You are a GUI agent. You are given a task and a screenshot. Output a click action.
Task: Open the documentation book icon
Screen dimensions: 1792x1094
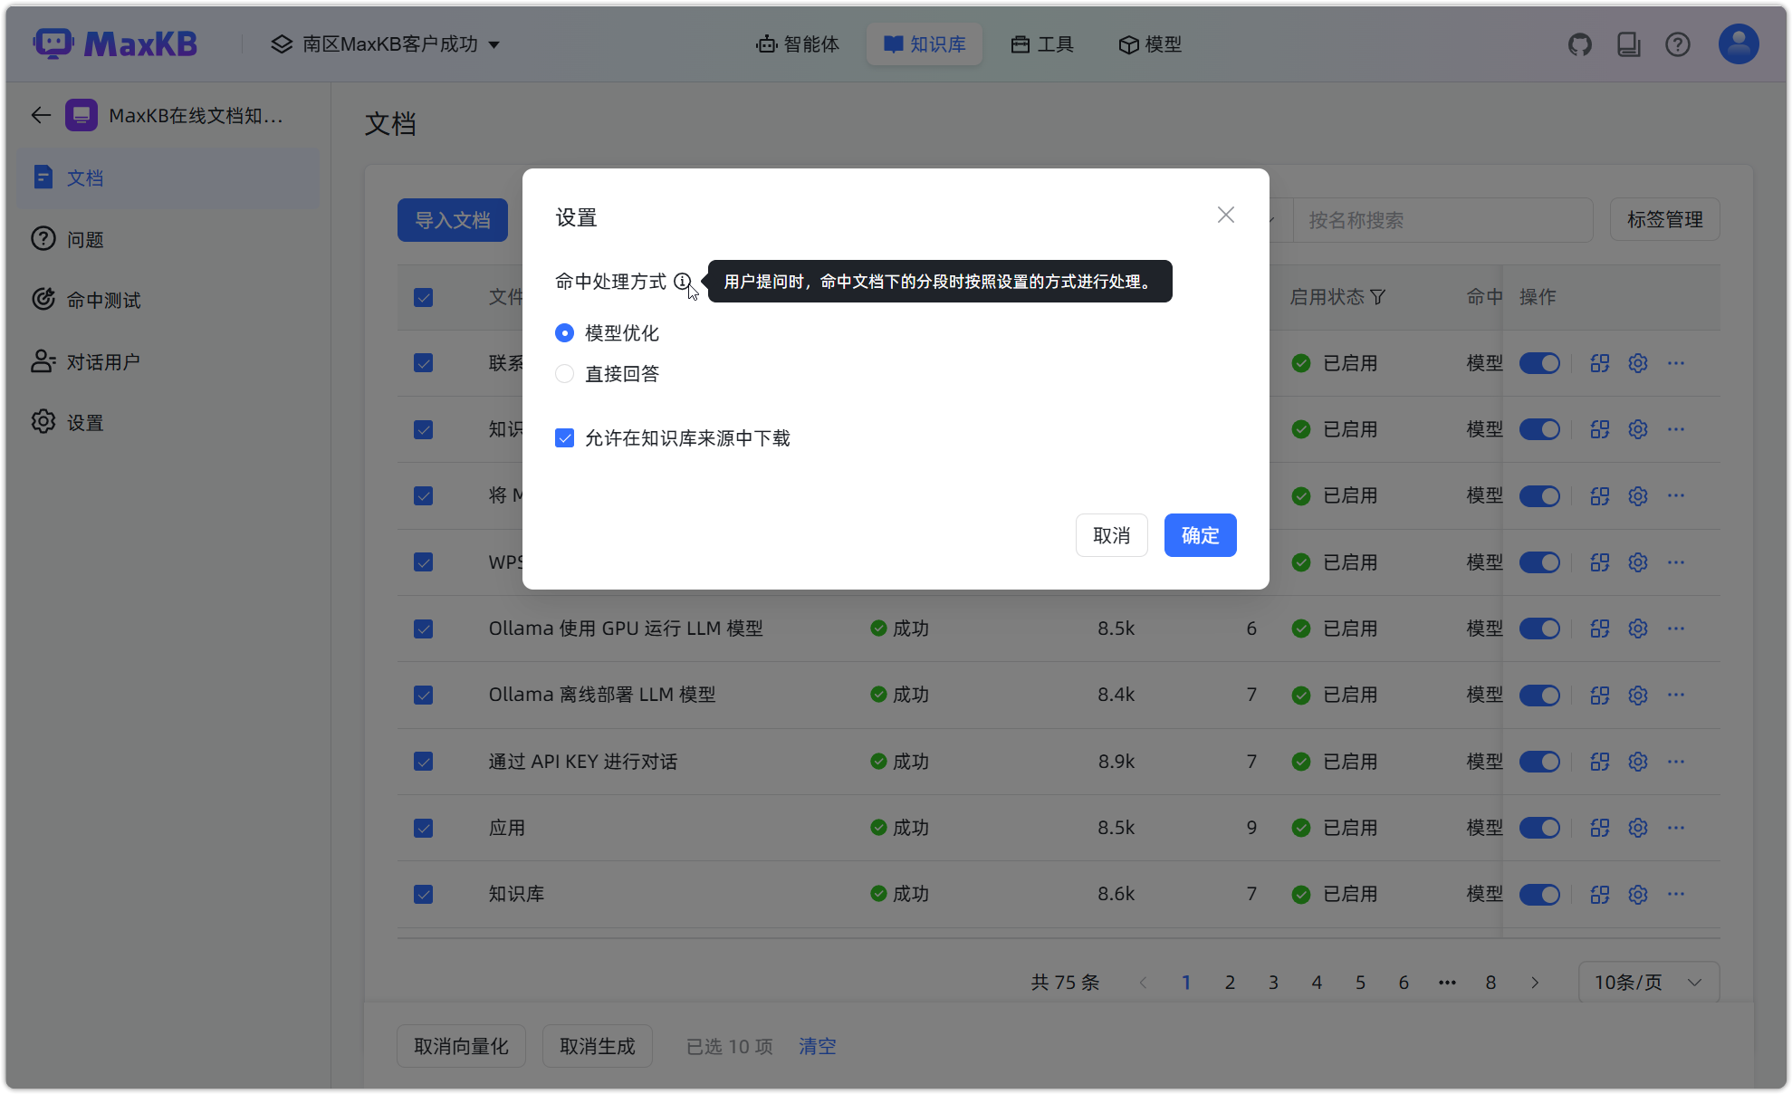1629,43
